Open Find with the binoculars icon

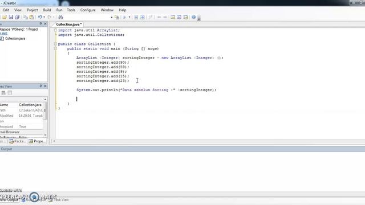[x=60, y=17]
